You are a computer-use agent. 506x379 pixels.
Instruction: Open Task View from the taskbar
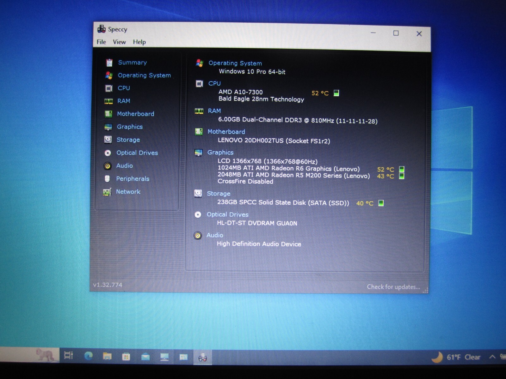pyautogui.click(x=69, y=355)
